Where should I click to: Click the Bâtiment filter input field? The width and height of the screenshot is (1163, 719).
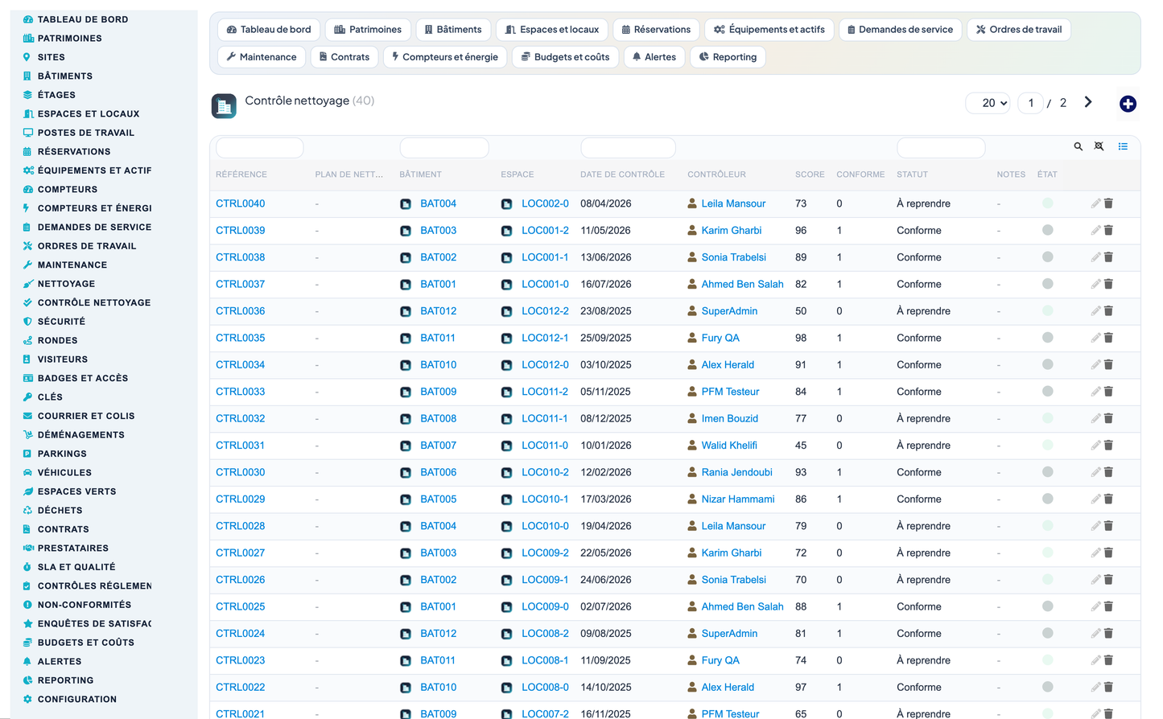click(x=444, y=147)
